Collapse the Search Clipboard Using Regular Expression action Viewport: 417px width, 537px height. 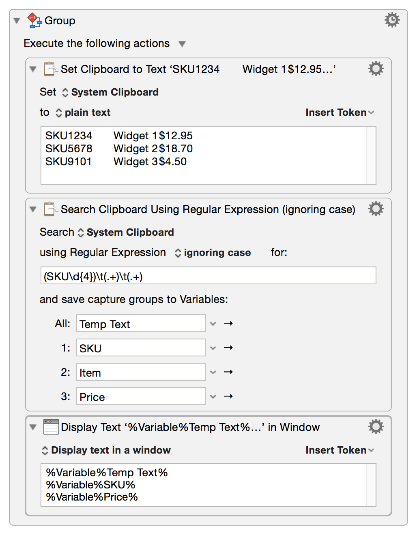click(33, 209)
